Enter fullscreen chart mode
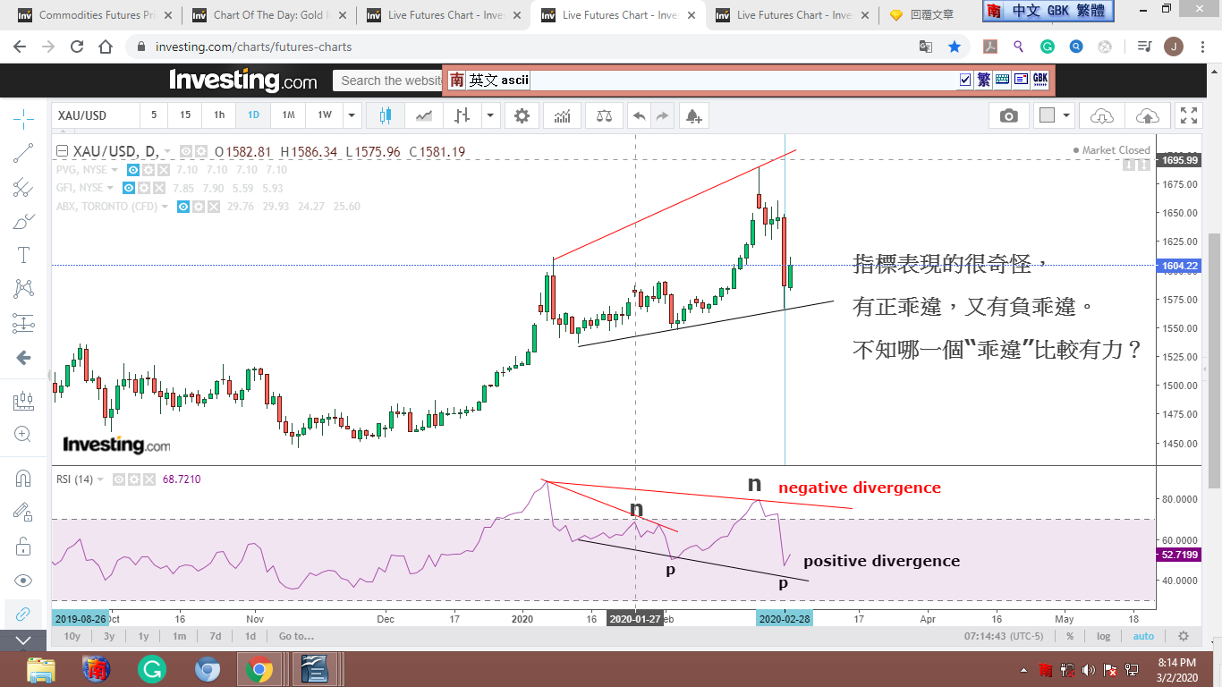The height and width of the screenshot is (687, 1222). point(1189,115)
